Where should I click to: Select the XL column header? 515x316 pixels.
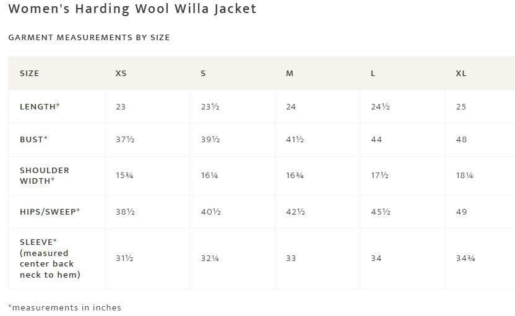coord(461,74)
